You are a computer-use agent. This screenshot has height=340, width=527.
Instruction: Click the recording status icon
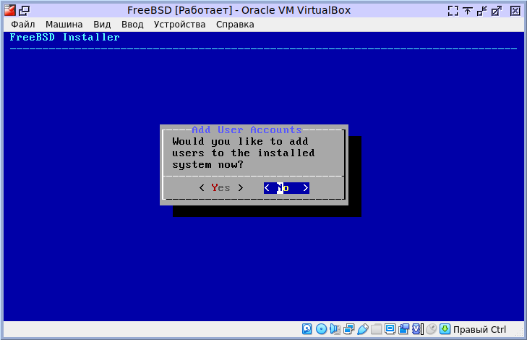403,329
